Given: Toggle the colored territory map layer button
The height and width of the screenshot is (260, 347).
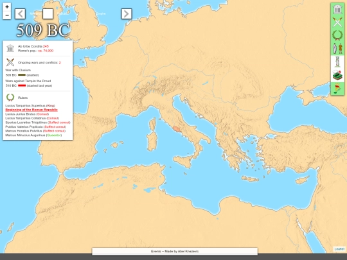Looking at the screenshot, I should [337, 89].
